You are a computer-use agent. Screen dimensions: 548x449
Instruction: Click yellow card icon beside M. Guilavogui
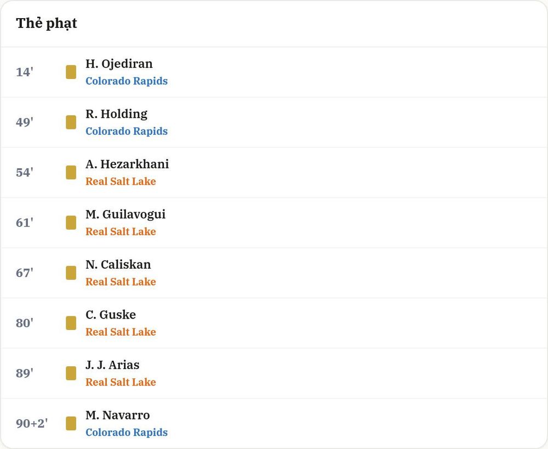tap(71, 223)
